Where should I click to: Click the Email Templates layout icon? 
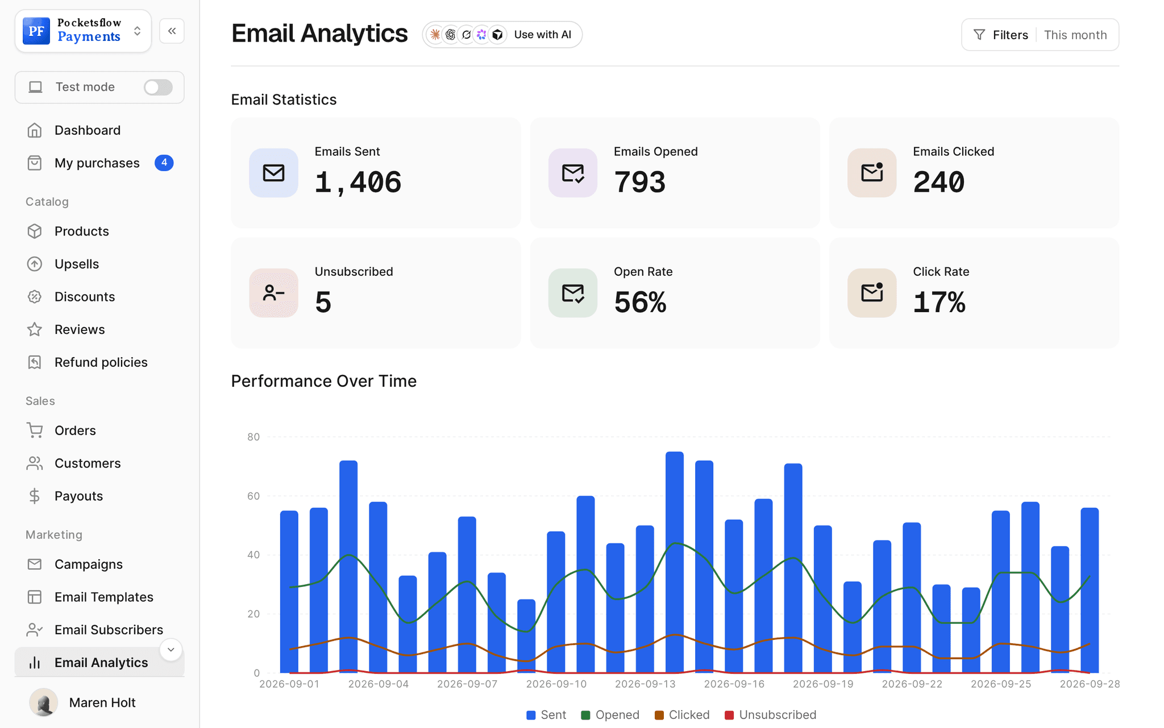pyautogui.click(x=35, y=597)
